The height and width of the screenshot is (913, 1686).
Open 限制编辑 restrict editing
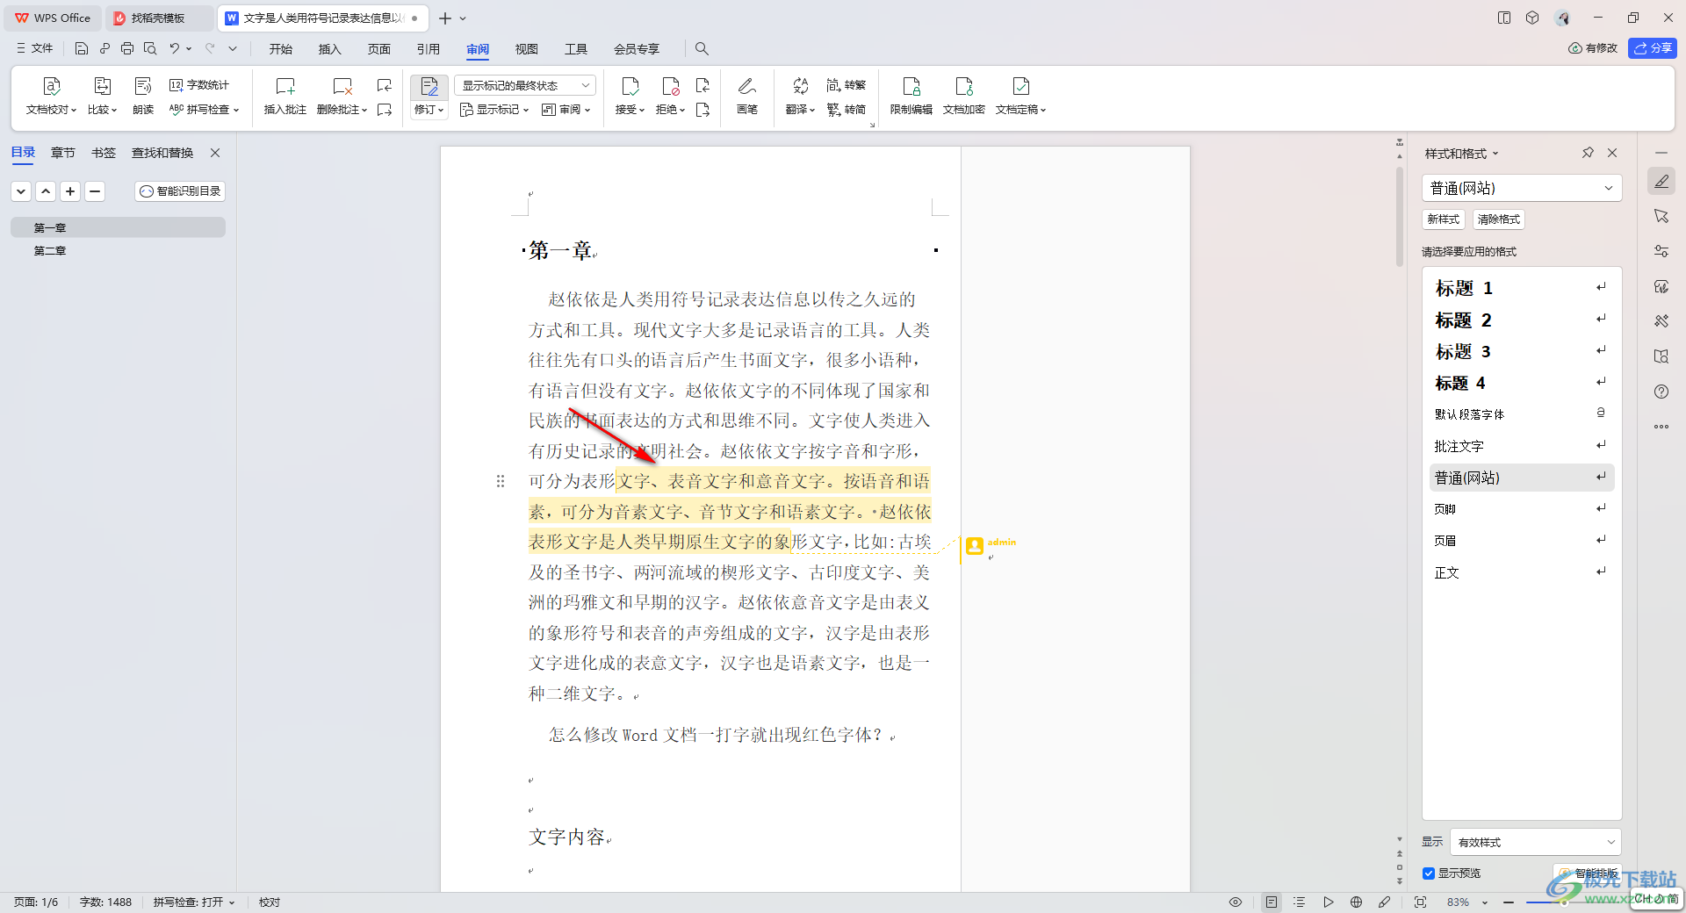911,96
